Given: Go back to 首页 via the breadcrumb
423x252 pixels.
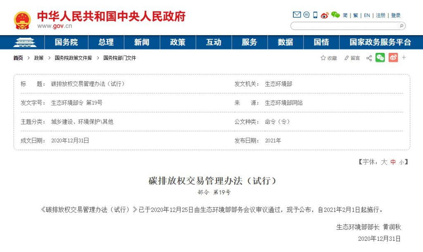Looking at the screenshot, I should click(17, 58).
